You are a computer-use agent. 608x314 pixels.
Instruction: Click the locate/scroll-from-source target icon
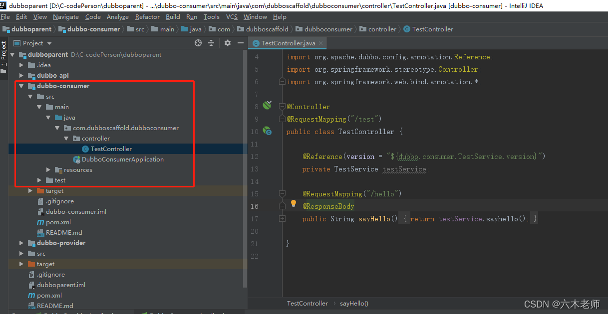pyautogui.click(x=198, y=43)
